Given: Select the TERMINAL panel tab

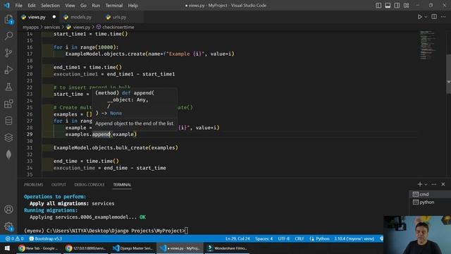Looking at the screenshot, I should tap(122, 185).
